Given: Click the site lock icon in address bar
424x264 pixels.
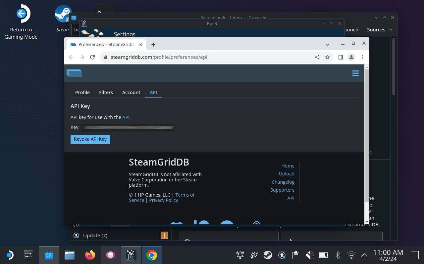Looking at the screenshot, I should click(105, 57).
